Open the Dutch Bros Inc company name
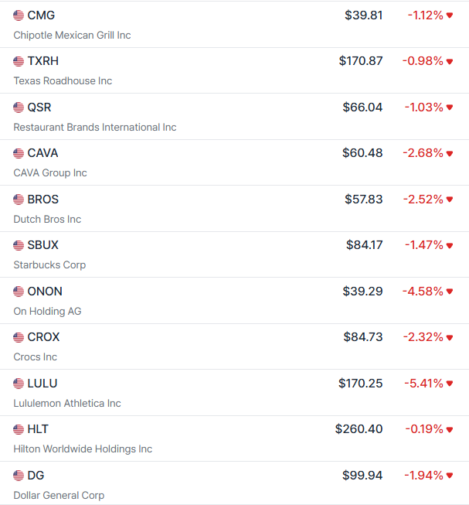The image size is (469, 505). click(47, 220)
